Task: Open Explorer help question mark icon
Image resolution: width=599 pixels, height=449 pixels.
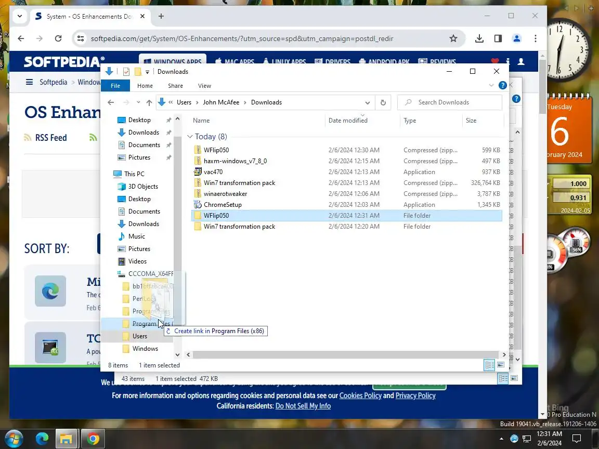Action: [x=503, y=86]
